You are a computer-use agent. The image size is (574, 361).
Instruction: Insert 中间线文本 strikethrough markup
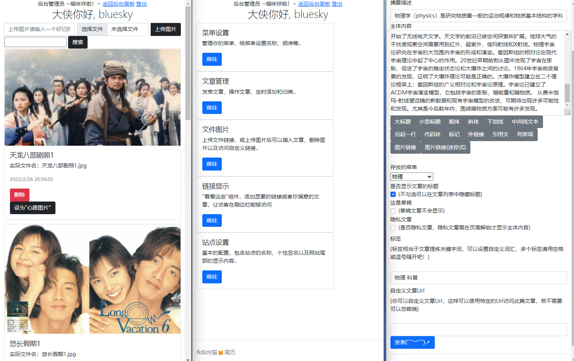pos(525,122)
